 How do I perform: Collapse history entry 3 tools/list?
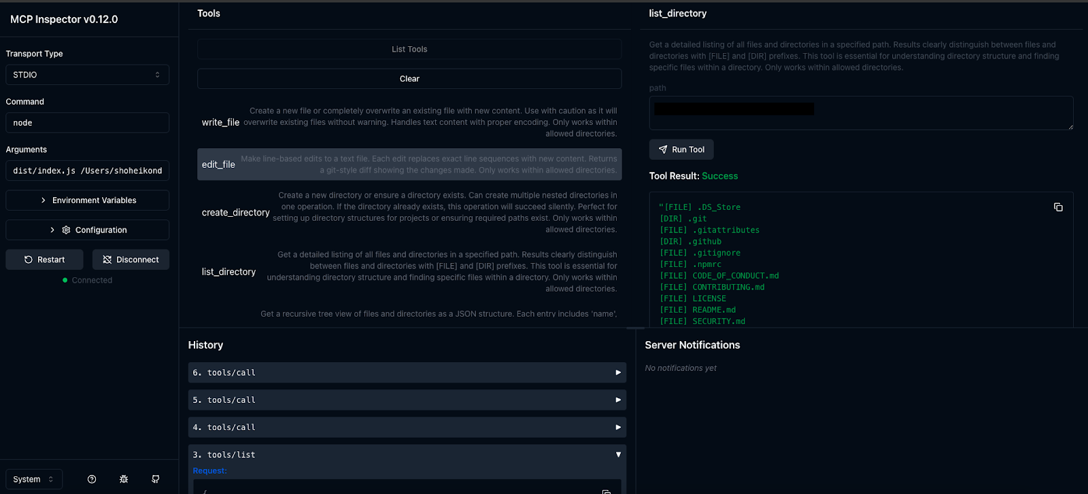pyautogui.click(x=407, y=455)
